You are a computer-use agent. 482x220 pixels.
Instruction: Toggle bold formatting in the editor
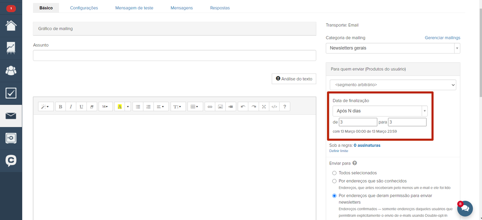(61, 107)
